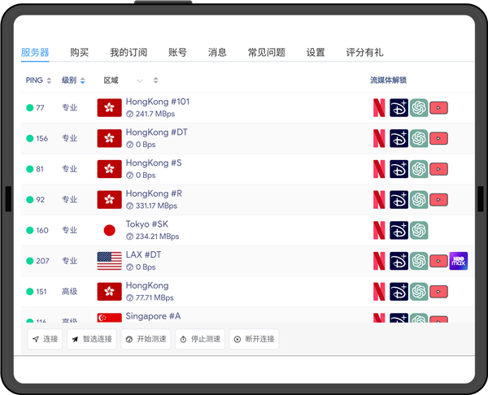Viewport: 488px width, 395px height.
Task: Click the YouTube icon in the HongKong 高级 row
Action: click(439, 291)
